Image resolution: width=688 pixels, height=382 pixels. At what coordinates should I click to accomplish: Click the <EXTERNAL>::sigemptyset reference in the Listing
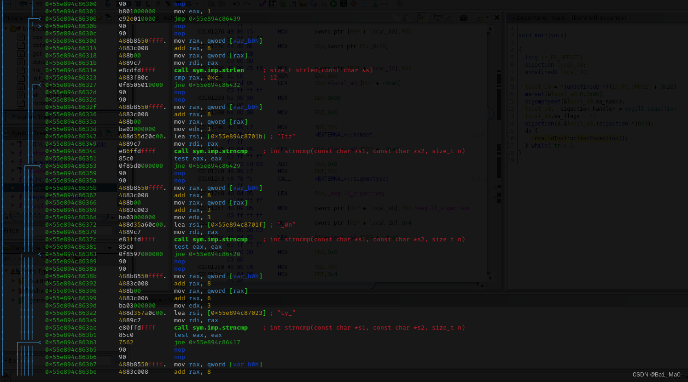tap(351, 179)
